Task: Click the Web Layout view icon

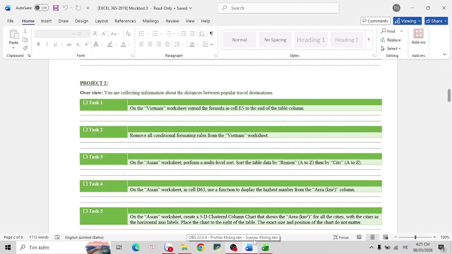Action: [386, 237]
